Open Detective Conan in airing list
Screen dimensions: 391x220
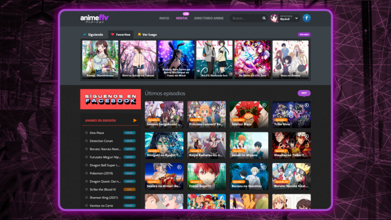point(101,141)
